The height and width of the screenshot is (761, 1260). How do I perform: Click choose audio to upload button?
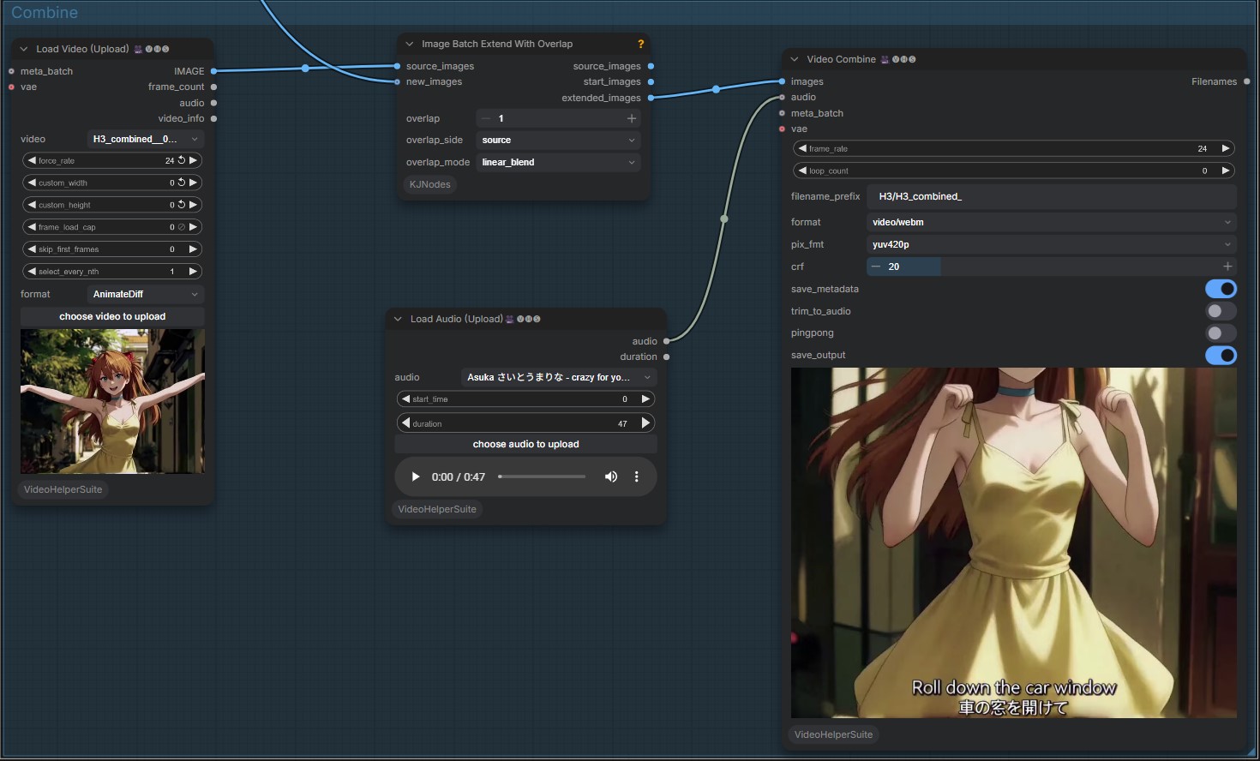pyautogui.click(x=525, y=444)
